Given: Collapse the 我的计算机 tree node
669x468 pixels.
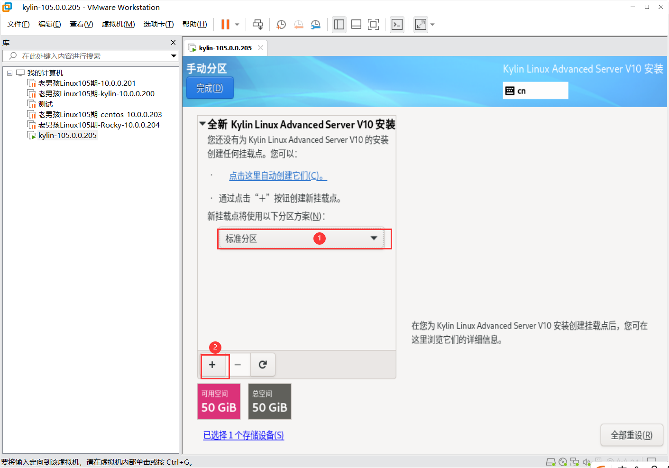Looking at the screenshot, I should pyautogui.click(x=9, y=73).
